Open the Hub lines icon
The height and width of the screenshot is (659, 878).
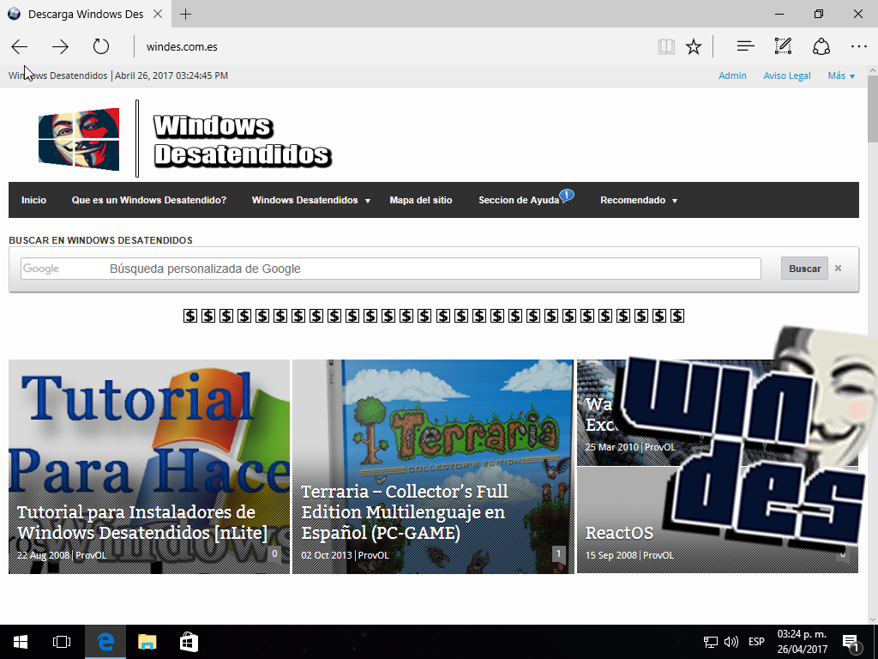tap(745, 46)
